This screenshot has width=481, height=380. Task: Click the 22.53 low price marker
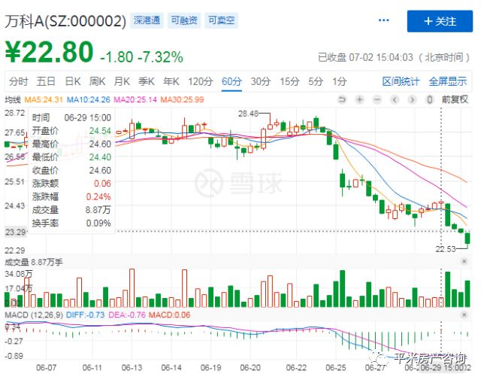[x=446, y=249]
